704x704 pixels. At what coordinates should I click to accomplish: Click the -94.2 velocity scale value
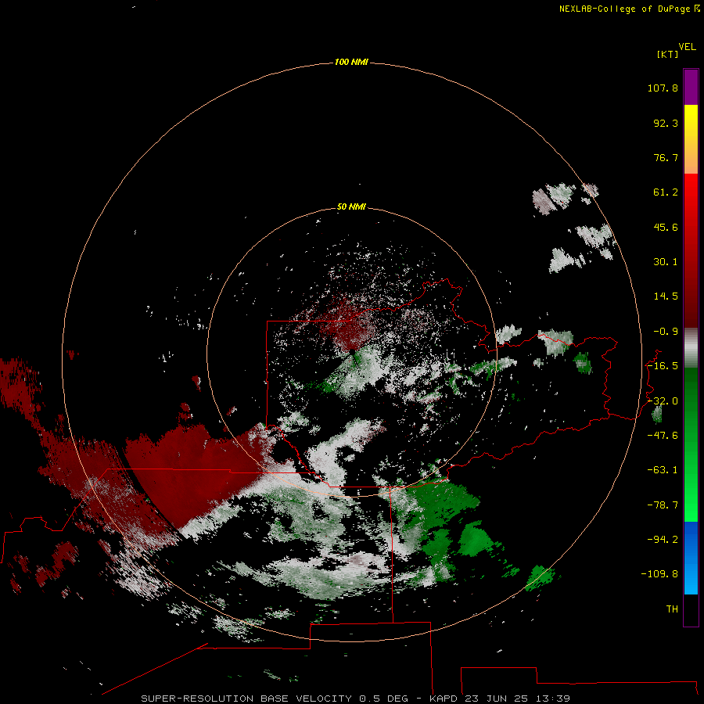663,540
